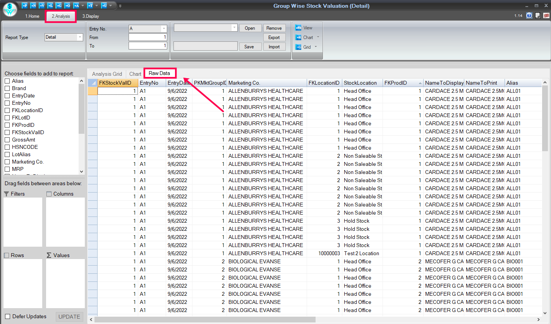Click the grid select-all corner icon
Image resolution: width=551 pixels, height=324 pixels.
(x=93, y=83)
